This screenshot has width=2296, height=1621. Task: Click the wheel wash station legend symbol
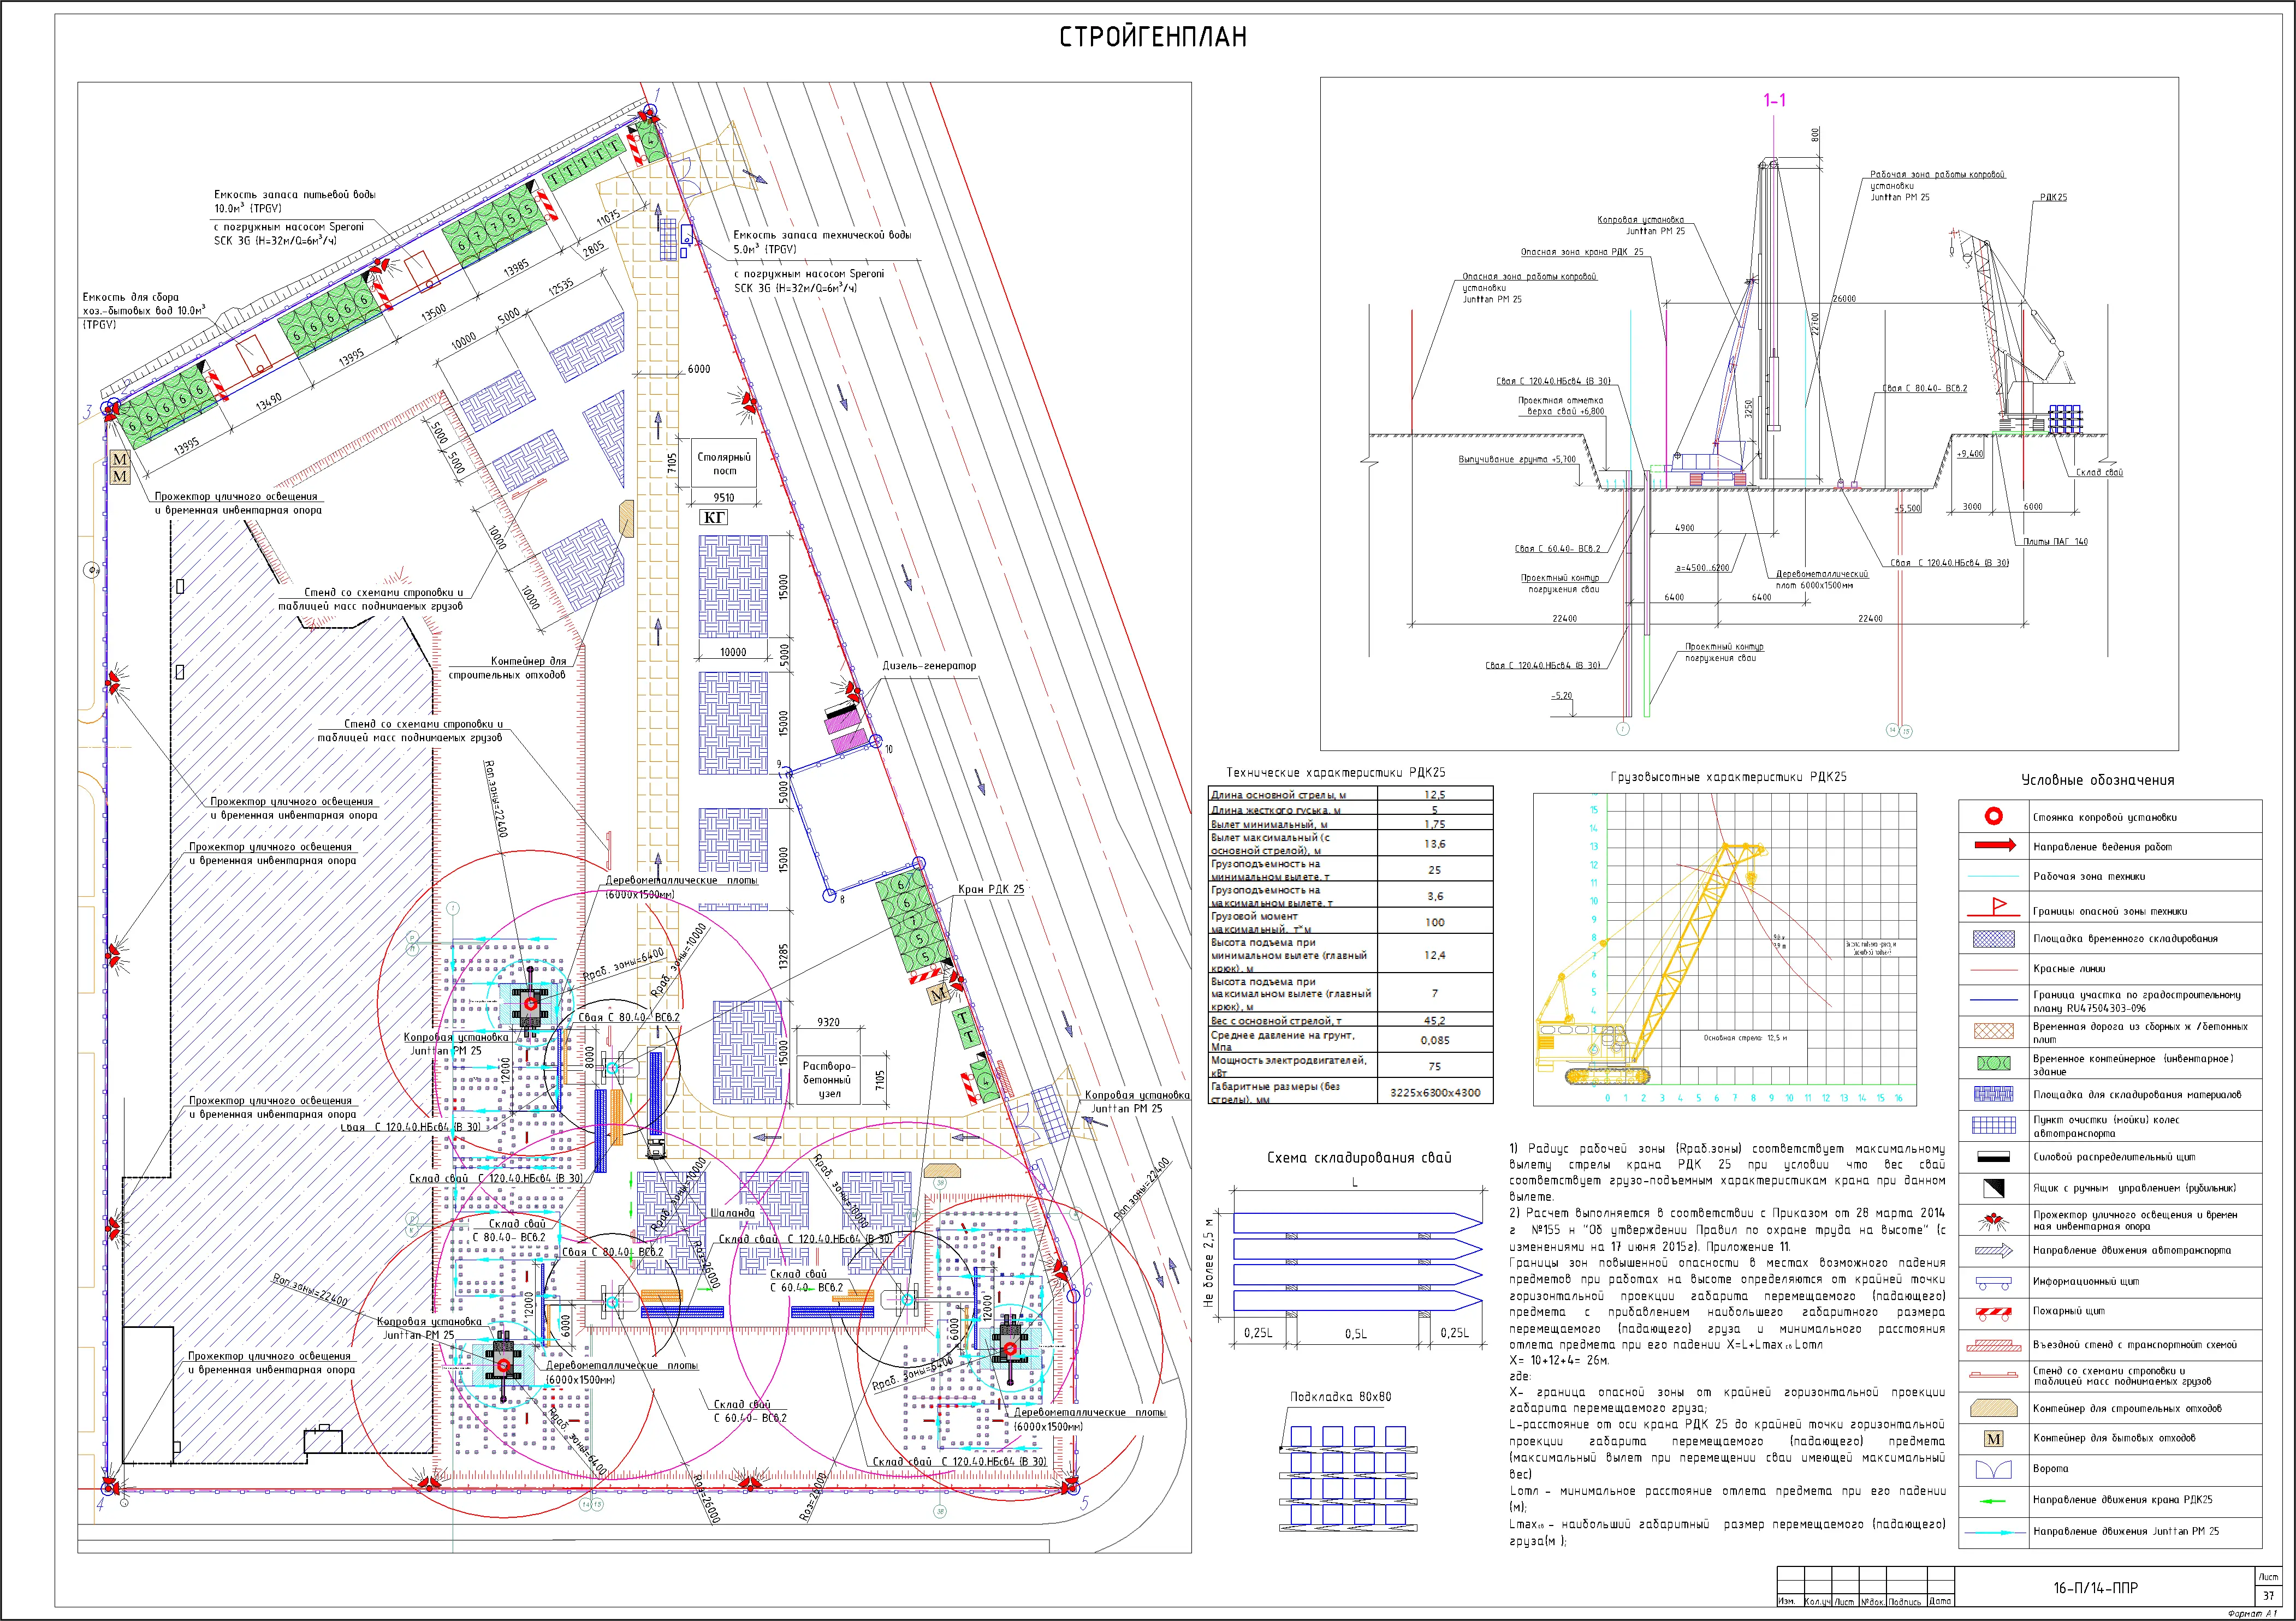pos(1993,1125)
